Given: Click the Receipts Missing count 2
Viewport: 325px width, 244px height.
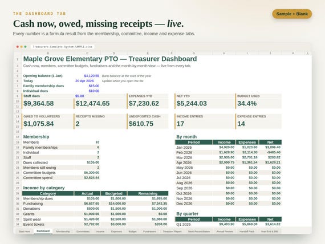Looking at the screenshot, I should [x=78, y=124].
